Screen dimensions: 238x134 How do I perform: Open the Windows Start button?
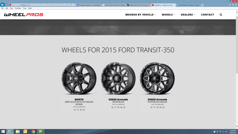(x=3, y=132)
